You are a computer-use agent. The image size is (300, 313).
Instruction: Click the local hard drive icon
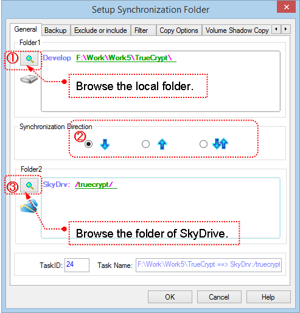point(29,79)
